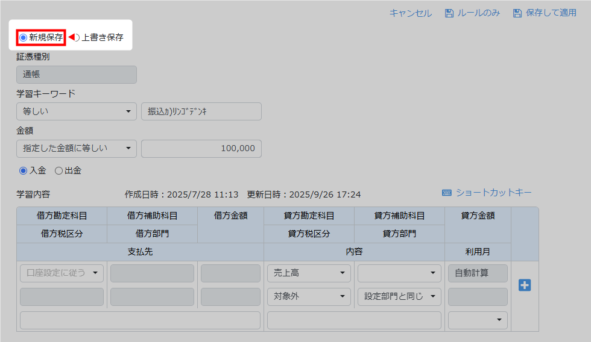Image resolution: width=591 pixels, height=342 pixels.
Task: Choose the 入金 radio button
Action: pos(24,170)
